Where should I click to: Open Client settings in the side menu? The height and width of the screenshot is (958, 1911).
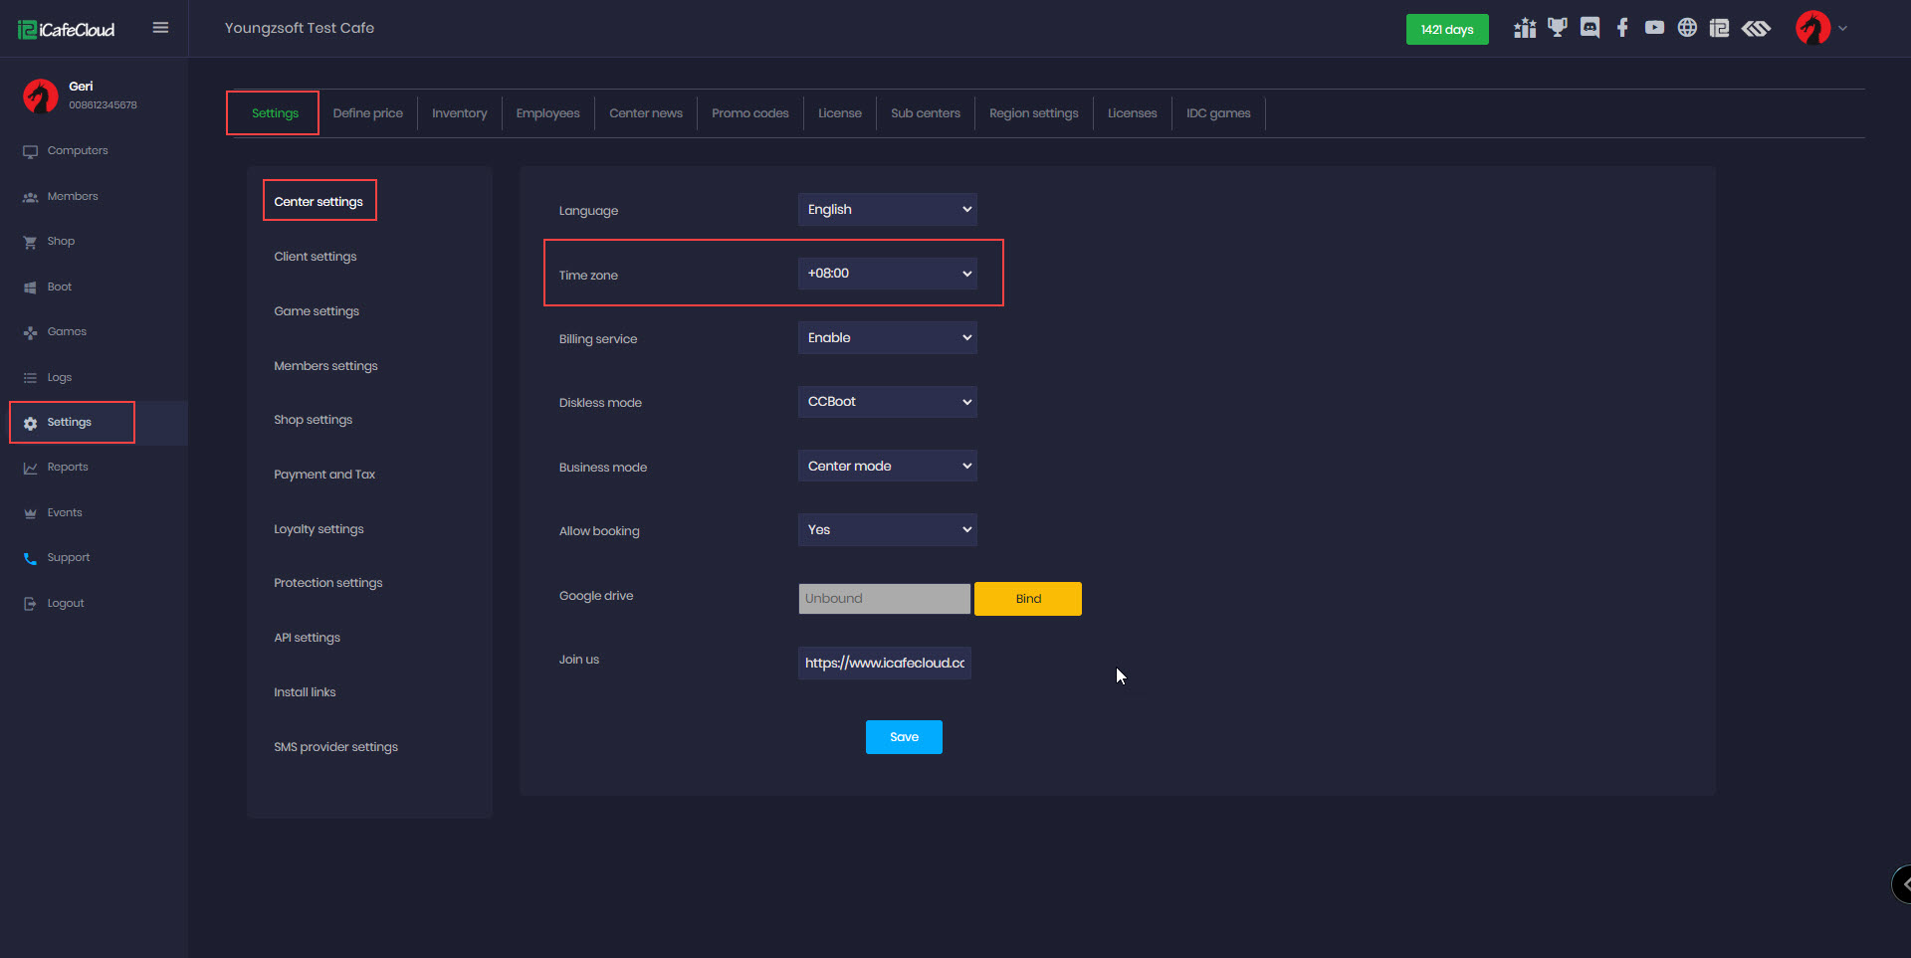click(315, 257)
